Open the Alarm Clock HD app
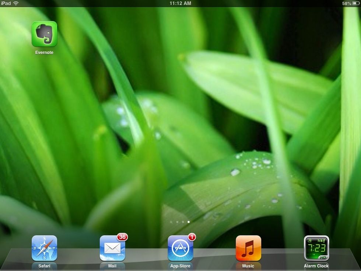The width and height of the screenshot is (361, 271). [316, 248]
